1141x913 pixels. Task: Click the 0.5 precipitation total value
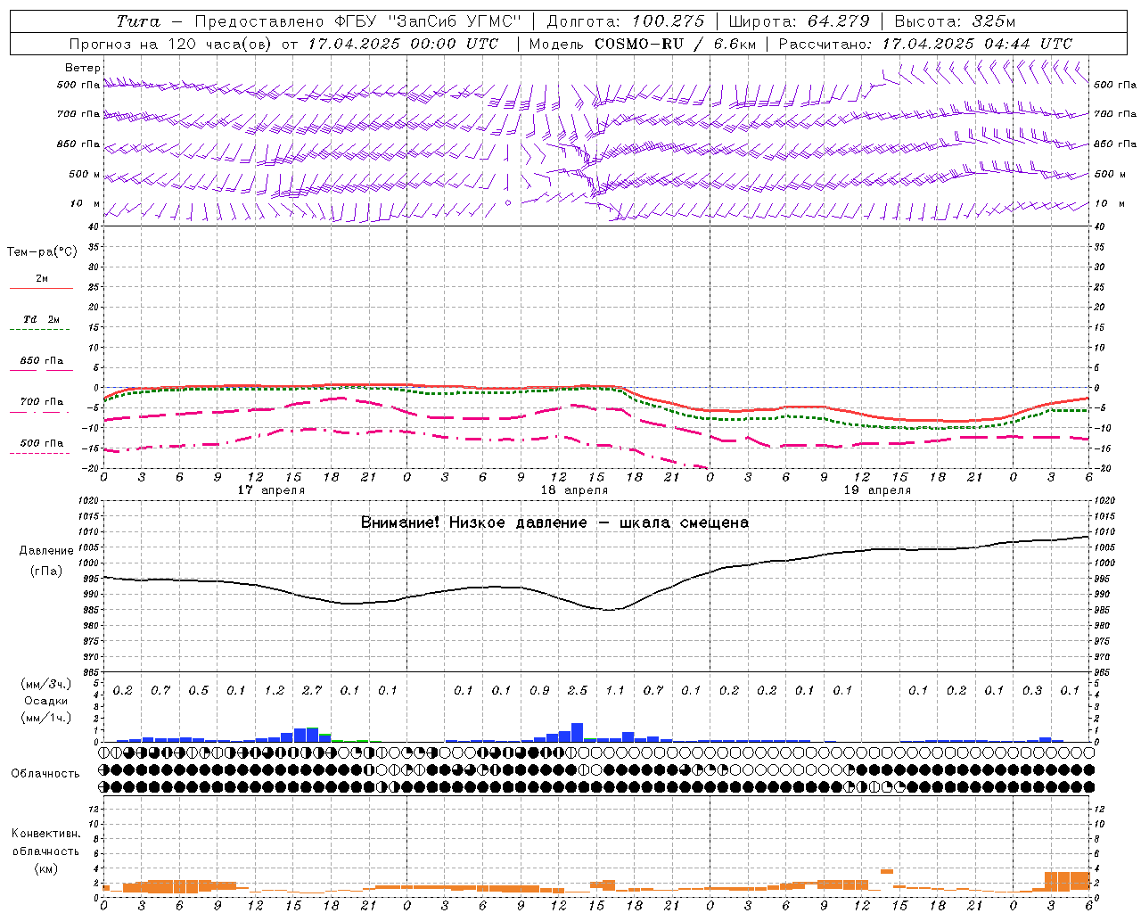[x=199, y=690]
